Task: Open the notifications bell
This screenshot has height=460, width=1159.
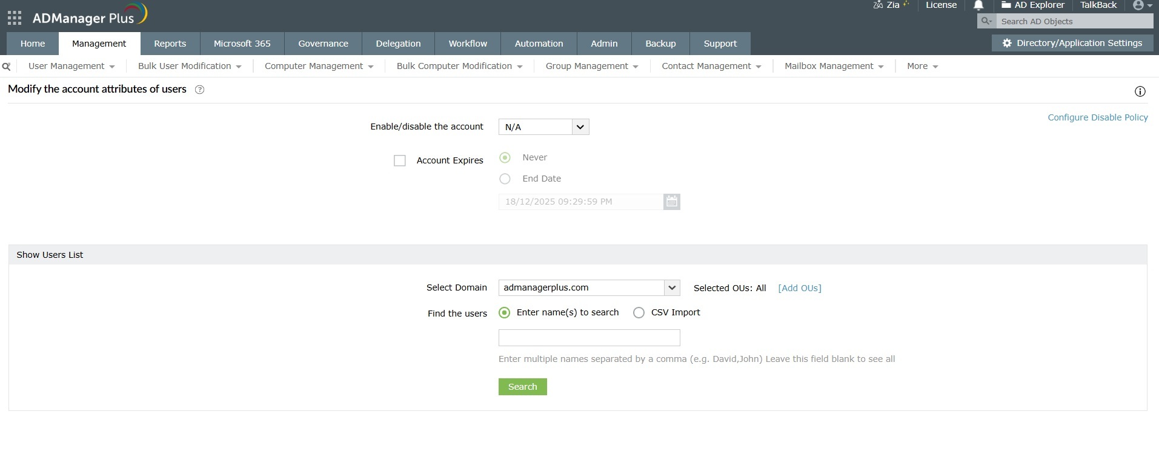Action: 978,5
